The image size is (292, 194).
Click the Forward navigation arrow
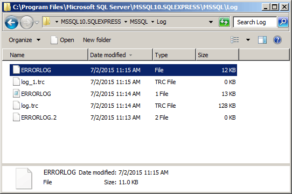click(26, 22)
